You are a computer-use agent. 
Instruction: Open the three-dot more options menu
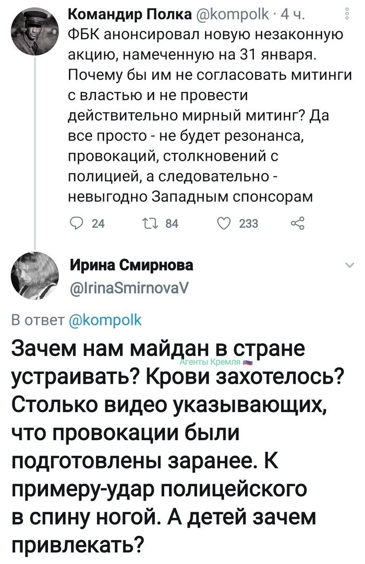[x=347, y=14]
